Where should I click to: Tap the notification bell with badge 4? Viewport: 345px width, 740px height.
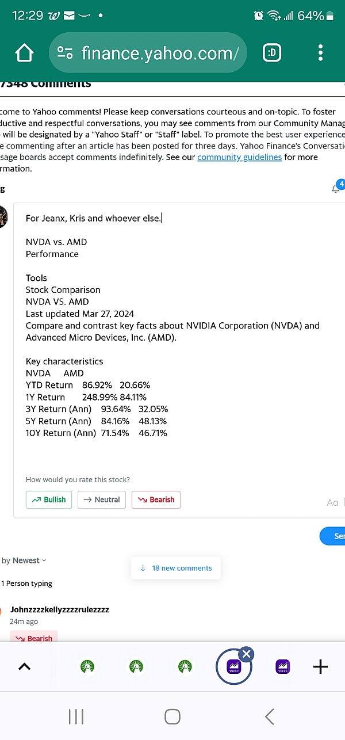pos(338,186)
